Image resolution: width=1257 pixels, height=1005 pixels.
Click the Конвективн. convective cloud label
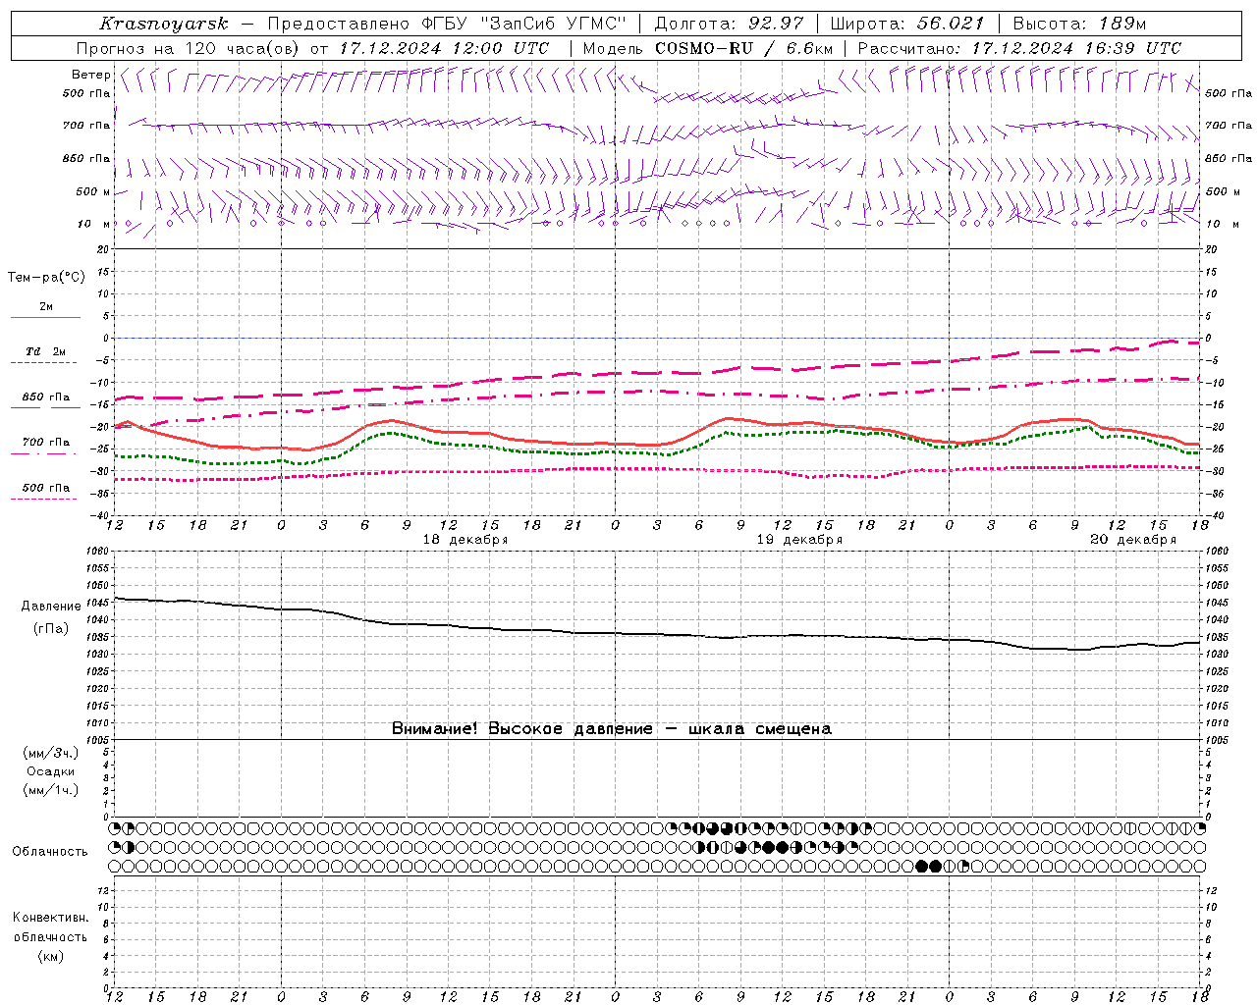pyautogui.click(x=50, y=918)
